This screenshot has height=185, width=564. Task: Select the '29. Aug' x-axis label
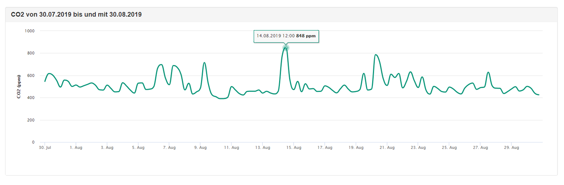click(x=512, y=147)
